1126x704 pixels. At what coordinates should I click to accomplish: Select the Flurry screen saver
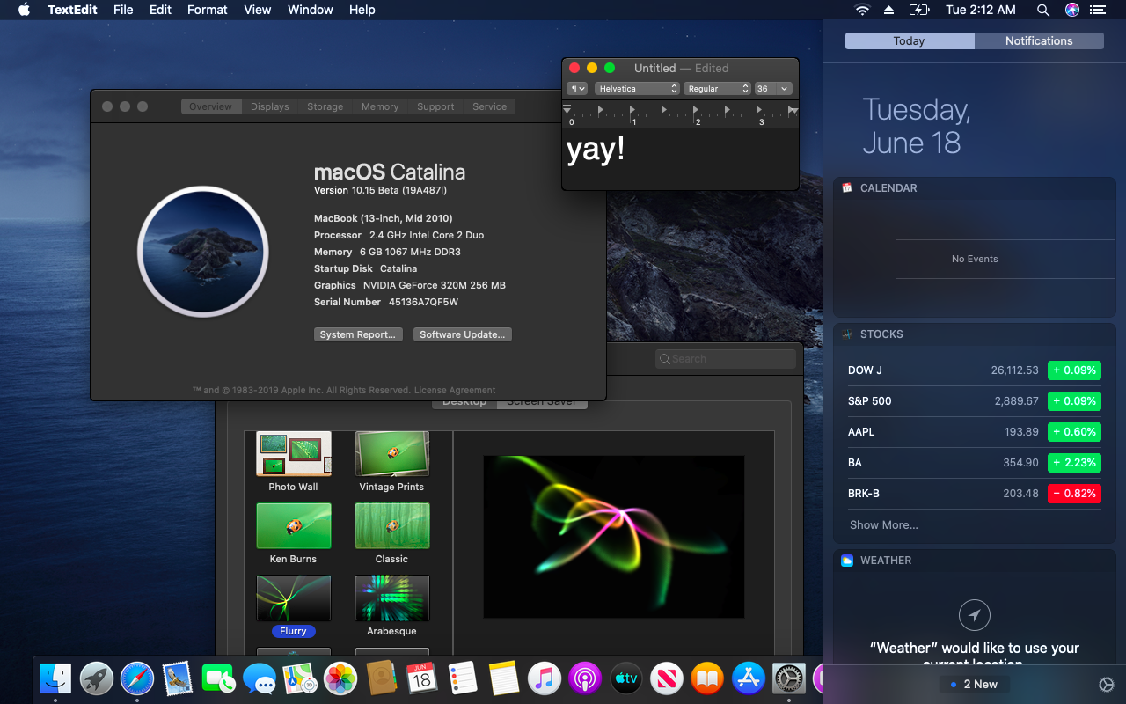tap(294, 606)
